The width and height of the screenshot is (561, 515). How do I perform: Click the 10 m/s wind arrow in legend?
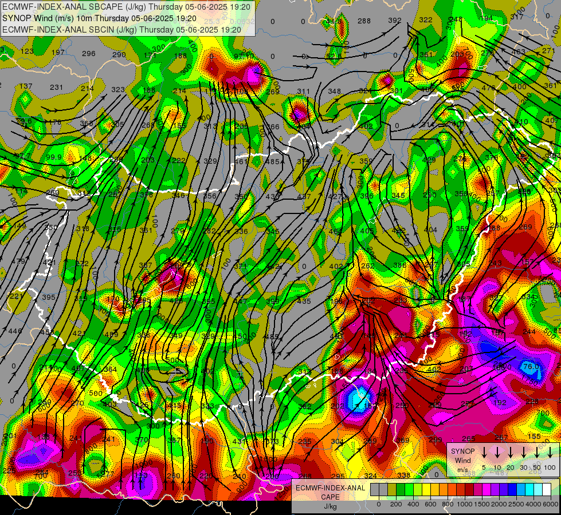click(x=497, y=453)
